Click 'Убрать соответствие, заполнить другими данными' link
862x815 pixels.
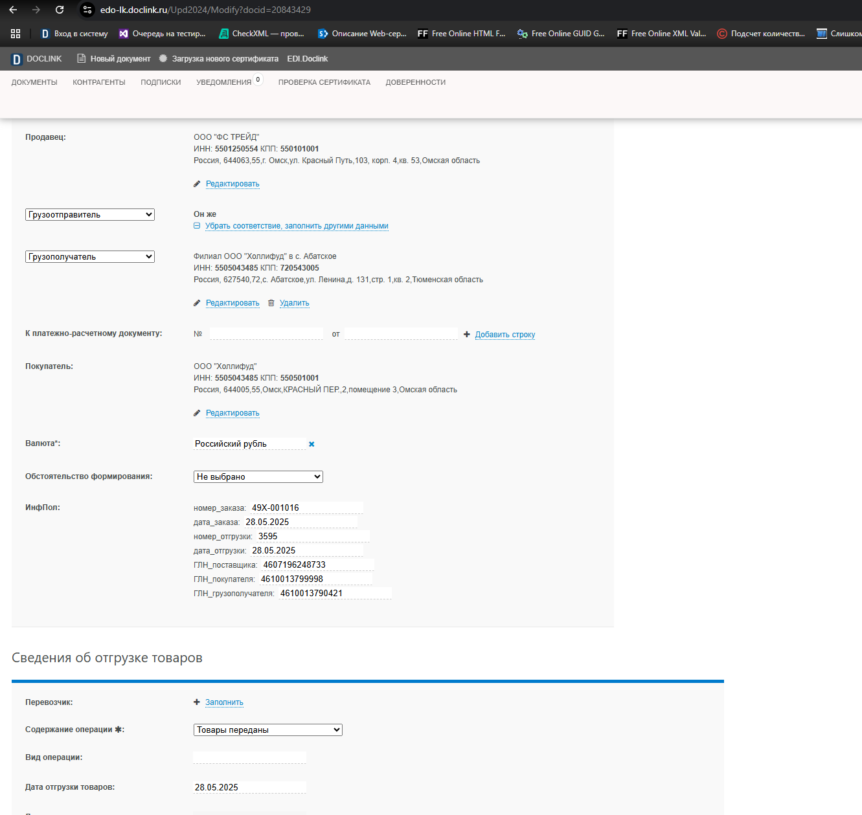pyautogui.click(x=297, y=226)
